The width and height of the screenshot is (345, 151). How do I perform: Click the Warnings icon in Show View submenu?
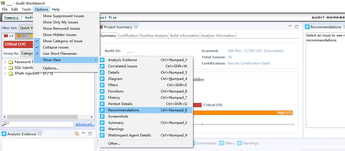102,129
